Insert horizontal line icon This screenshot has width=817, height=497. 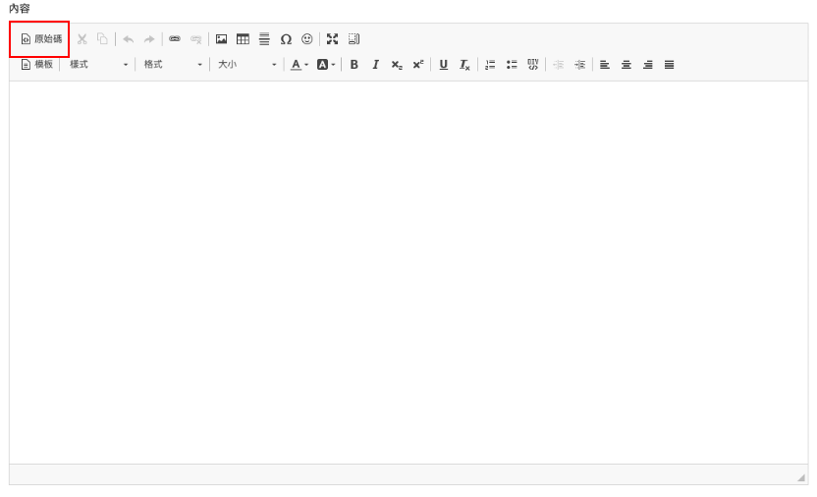tap(264, 39)
